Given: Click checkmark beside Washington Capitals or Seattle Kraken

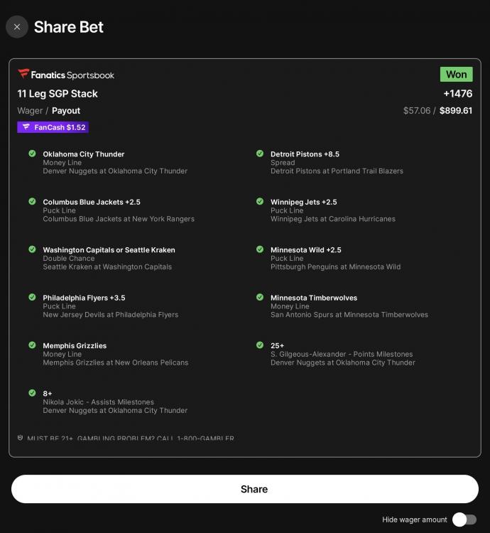Looking at the screenshot, I should click(32, 249).
